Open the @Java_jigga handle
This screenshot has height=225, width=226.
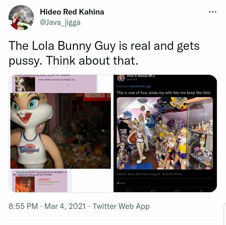point(60,22)
